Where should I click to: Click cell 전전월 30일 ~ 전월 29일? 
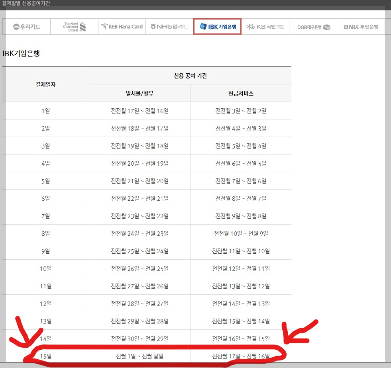coord(140,339)
